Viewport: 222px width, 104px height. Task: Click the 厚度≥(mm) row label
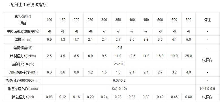[23, 40]
